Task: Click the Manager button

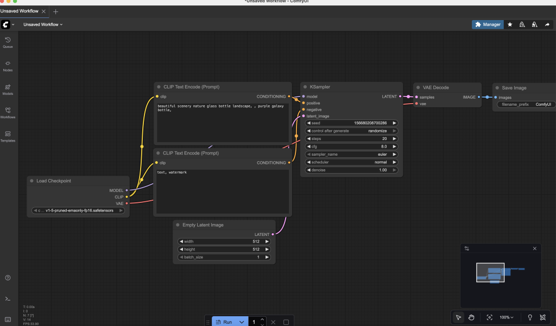Action: (x=487, y=24)
